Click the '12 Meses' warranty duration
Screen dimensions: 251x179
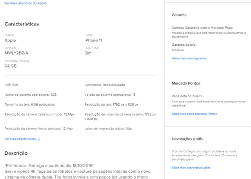pos(178,50)
